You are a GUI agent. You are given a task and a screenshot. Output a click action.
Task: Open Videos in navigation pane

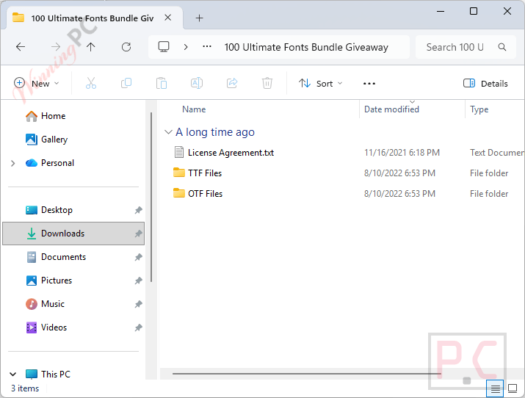pyautogui.click(x=54, y=328)
